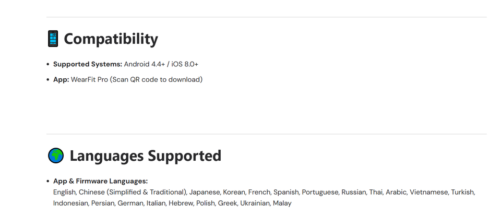Click Chinese (Simplified & Traditional) text
Image resolution: width=501 pixels, height=215 pixels.
133,192
